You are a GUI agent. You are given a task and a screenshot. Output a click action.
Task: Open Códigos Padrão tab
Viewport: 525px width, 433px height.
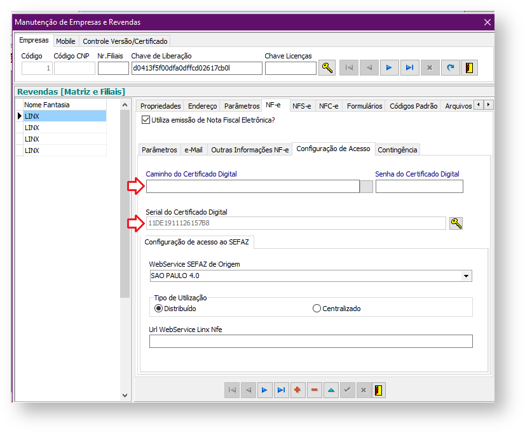pyautogui.click(x=413, y=106)
